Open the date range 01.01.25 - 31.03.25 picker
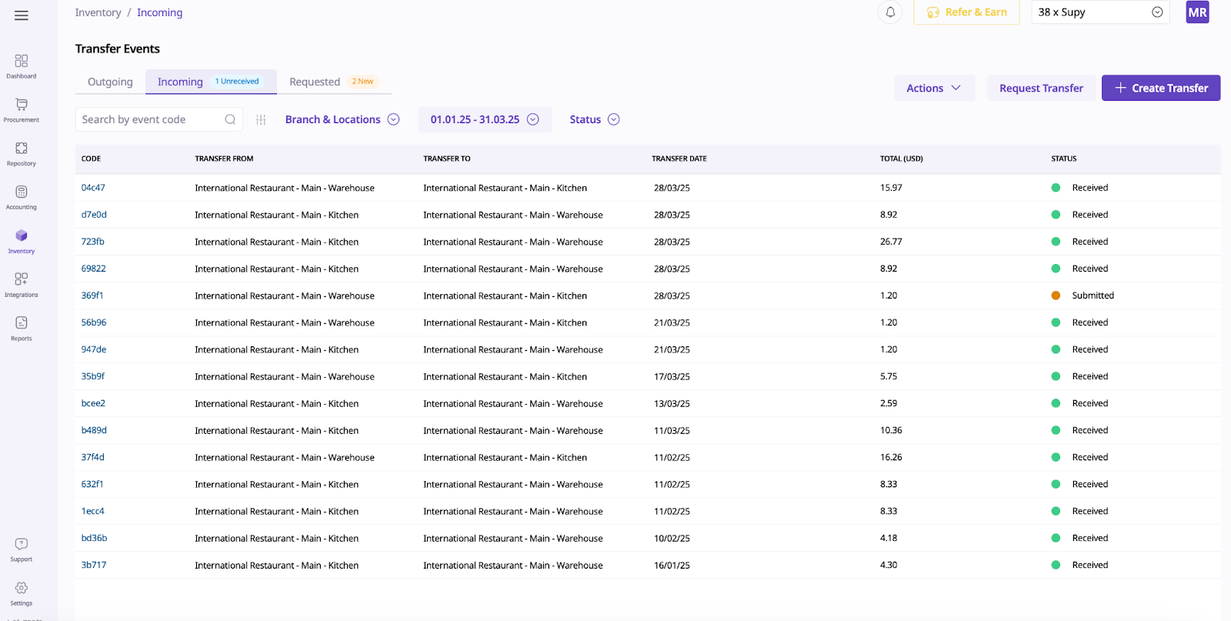 [484, 120]
